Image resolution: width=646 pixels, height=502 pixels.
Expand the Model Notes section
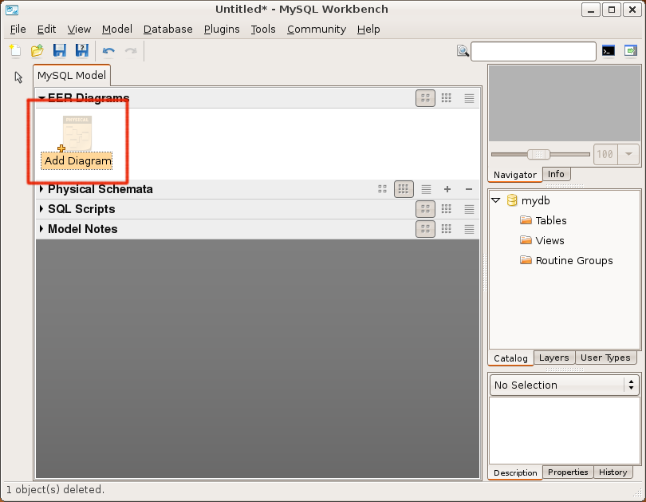pyautogui.click(x=41, y=229)
